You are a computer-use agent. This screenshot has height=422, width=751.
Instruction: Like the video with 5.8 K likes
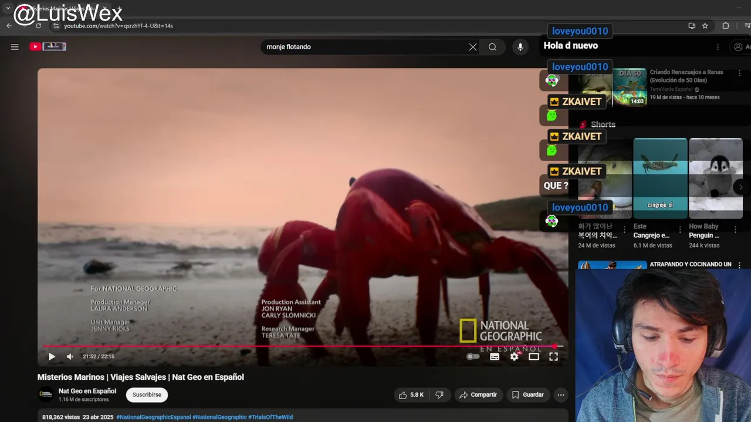pos(411,395)
